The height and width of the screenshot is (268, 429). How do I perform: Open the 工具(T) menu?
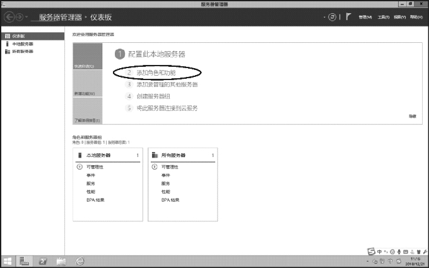pyautogui.click(x=384, y=17)
